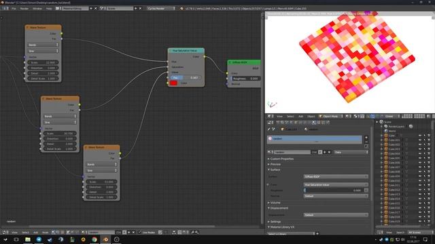Open the Cycles Render engine dropdown
The width and height of the screenshot is (435, 244).
tap(162, 9)
